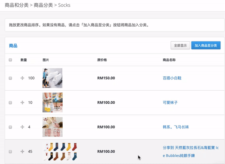Click move handle icon for quantity 45 row

[x=22, y=152]
